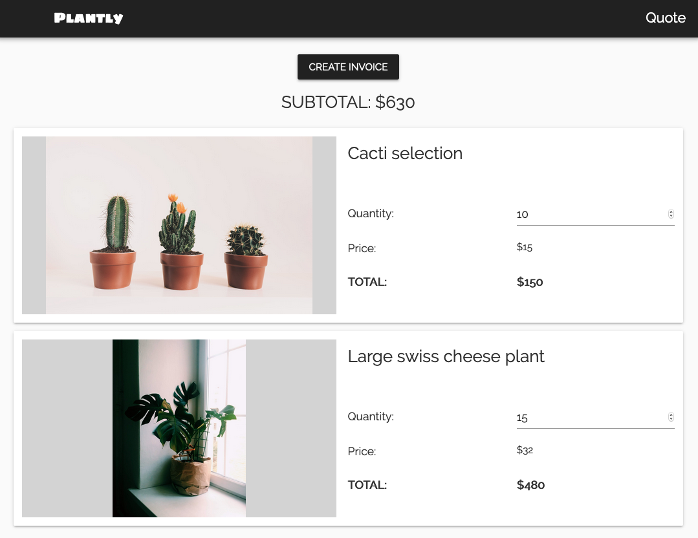Click the $15 cacti unit price
Image resolution: width=698 pixels, height=538 pixels.
[525, 247]
